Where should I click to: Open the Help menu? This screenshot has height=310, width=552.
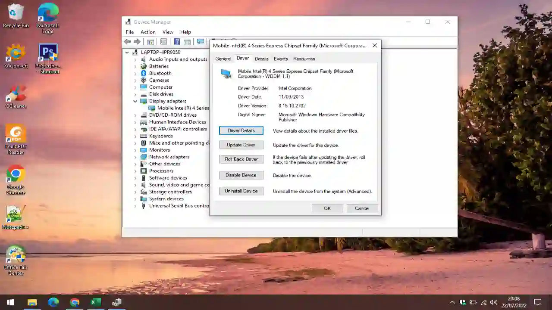click(x=185, y=32)
